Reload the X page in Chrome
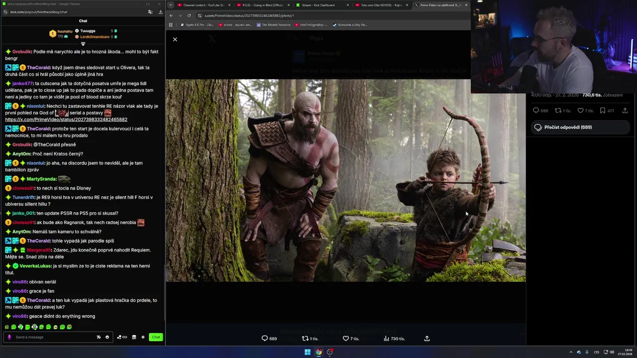 [x=189, y=15]
